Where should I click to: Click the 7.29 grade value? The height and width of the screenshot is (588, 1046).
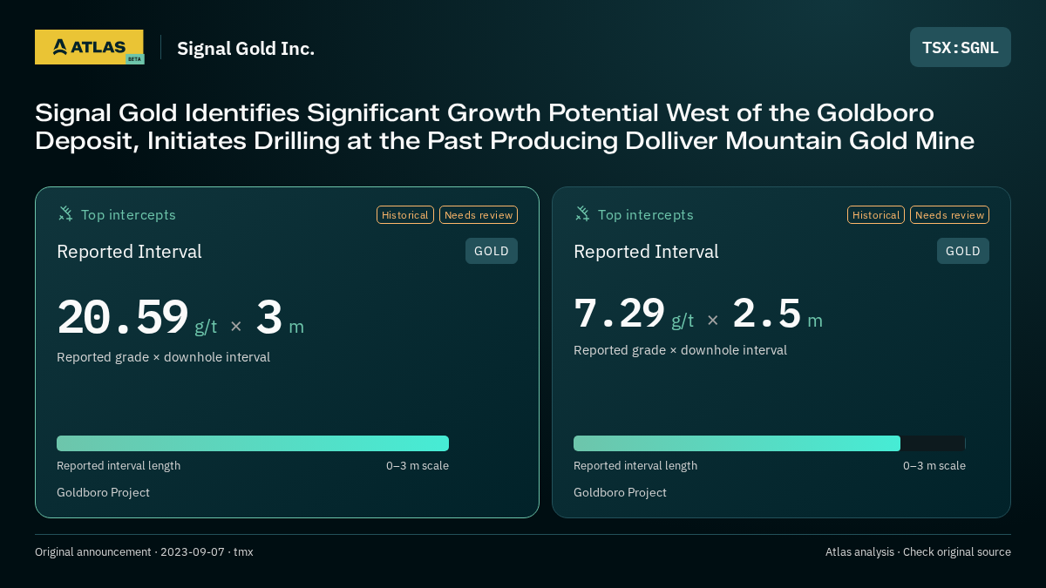(x=620, y=314)
